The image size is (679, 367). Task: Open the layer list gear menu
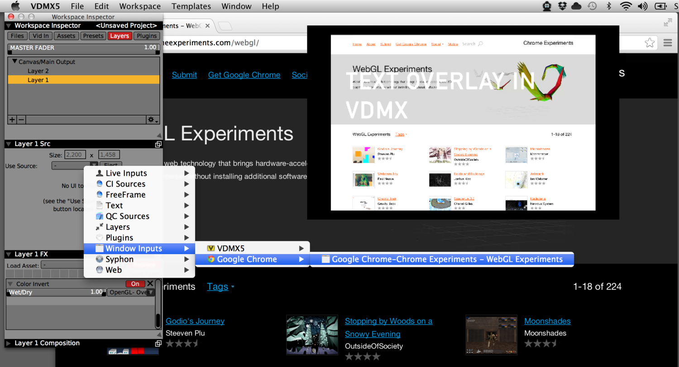[153, 120]
